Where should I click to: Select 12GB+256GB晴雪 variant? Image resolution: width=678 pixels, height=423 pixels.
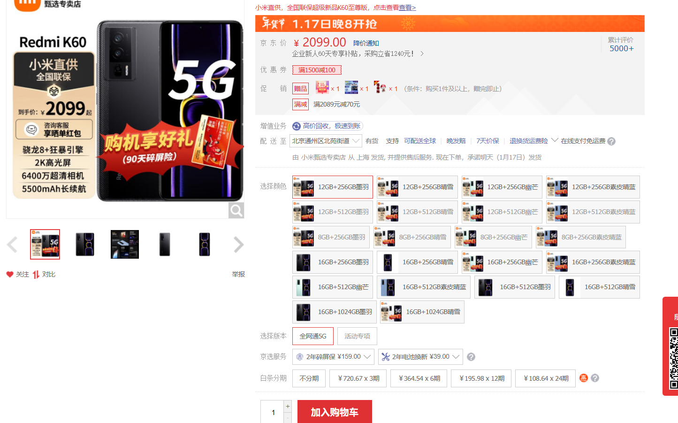[x=417, y=187]
